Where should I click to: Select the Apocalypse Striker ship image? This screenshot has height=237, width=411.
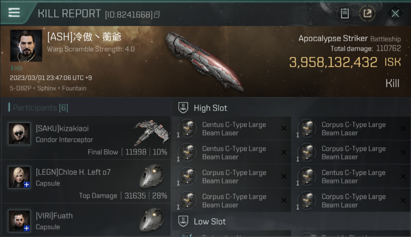pos(204,61)
